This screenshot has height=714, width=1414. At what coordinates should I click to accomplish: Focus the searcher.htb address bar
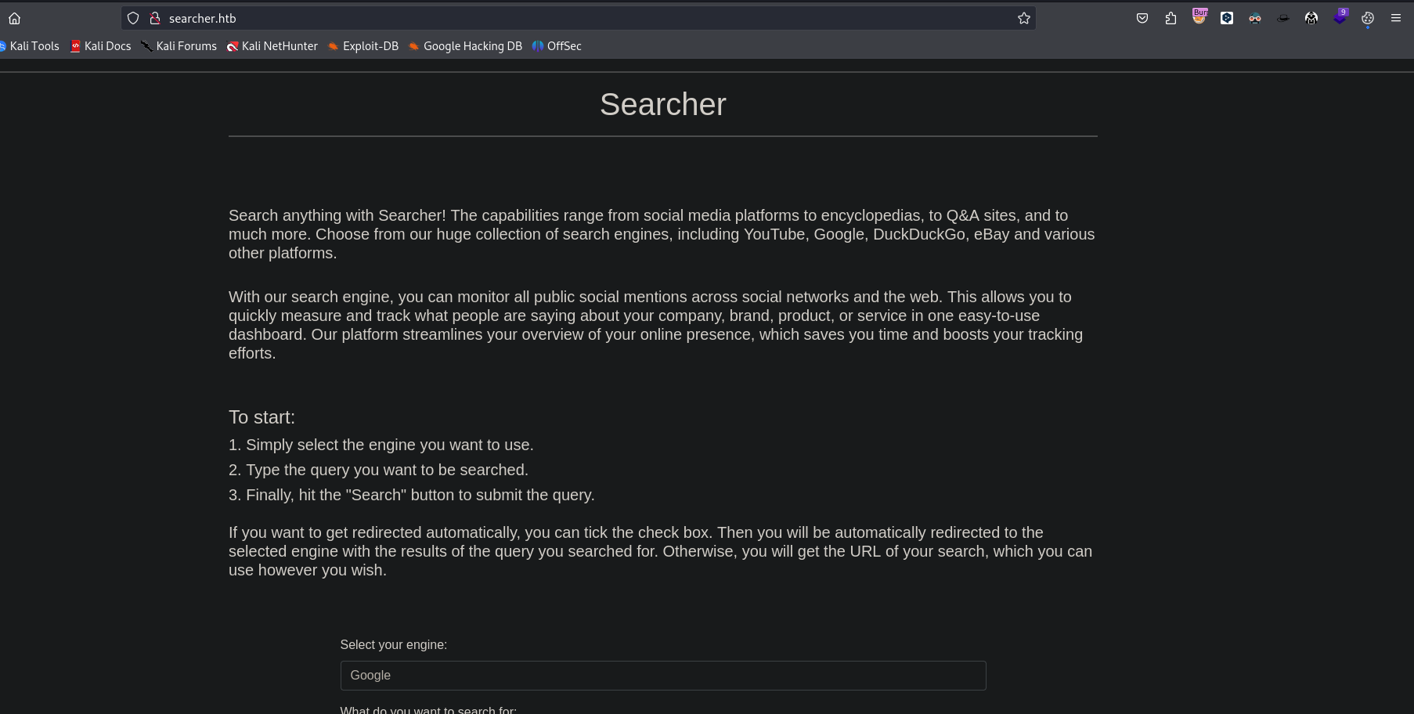coord(548,18)
